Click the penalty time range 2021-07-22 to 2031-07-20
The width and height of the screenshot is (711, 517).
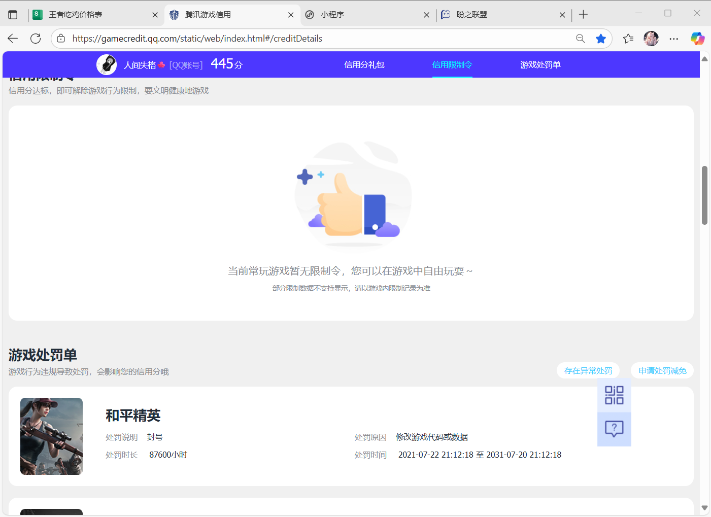[x=480, y=455]
